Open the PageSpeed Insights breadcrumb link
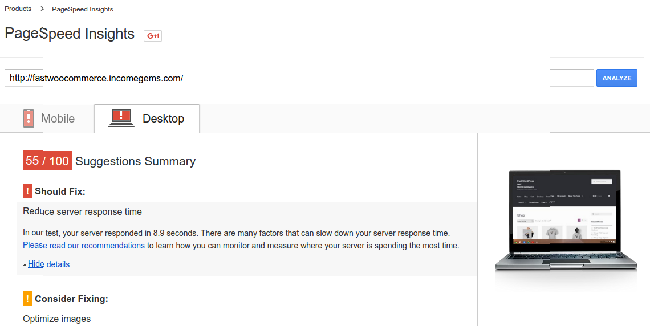This screenshot has width=650, height=326. pos(83,9)
